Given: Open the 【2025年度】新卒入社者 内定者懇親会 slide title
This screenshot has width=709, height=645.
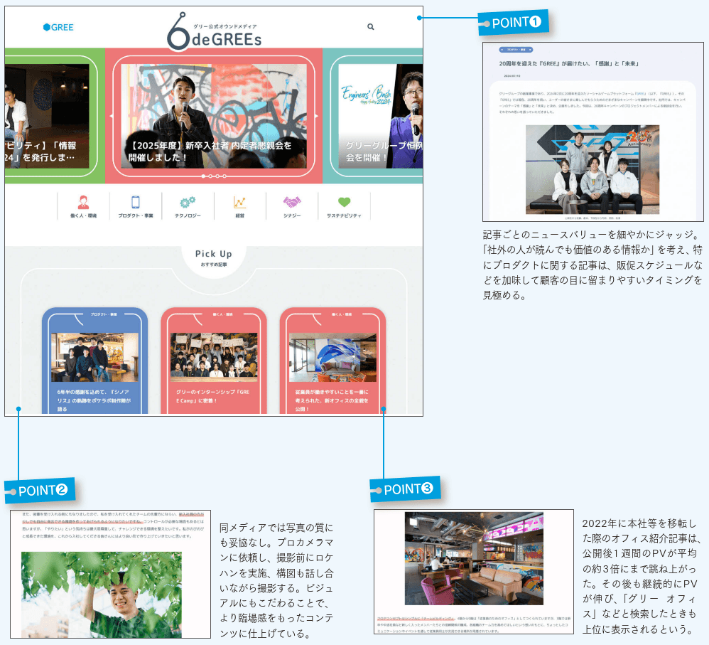Looking at the screenshot, I should point(210,151).
